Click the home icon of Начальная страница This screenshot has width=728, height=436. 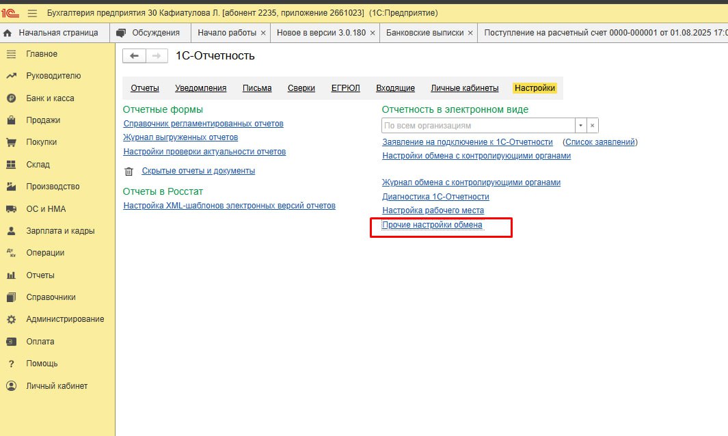pos(8,33)
